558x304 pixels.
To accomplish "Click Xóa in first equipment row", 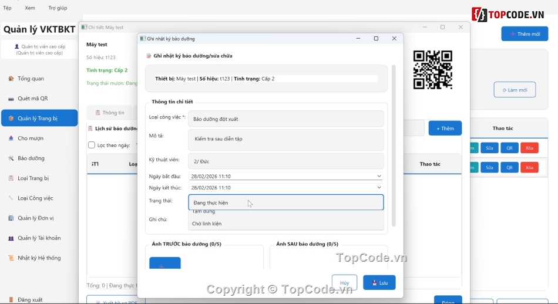I will (529, 148).
